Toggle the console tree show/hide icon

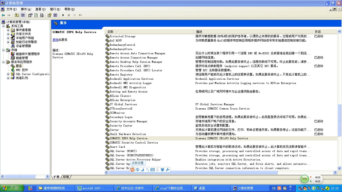23,15
